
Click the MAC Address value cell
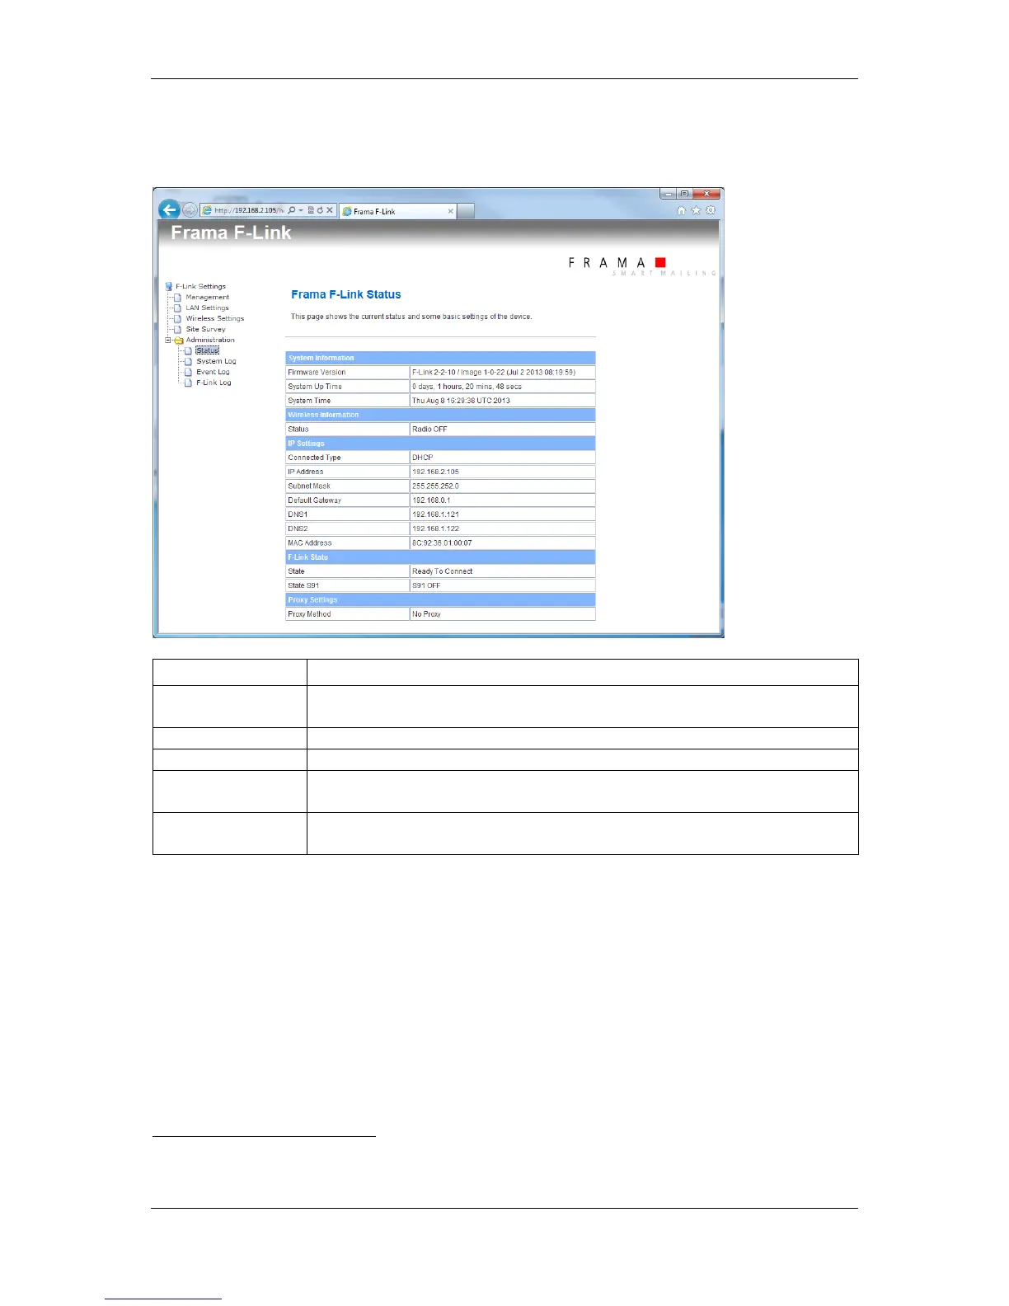[x=503, y=543]
